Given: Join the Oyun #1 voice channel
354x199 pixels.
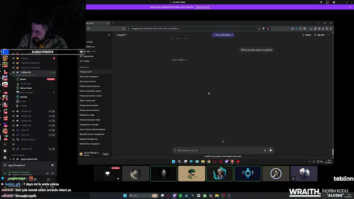Looking at the screenshot, I should pos(33,130).
